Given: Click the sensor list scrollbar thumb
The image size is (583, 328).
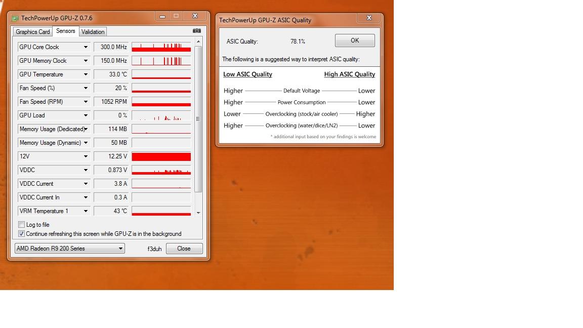Looking at the screenshot, I should pyautogui.click(x=198, y=119).
